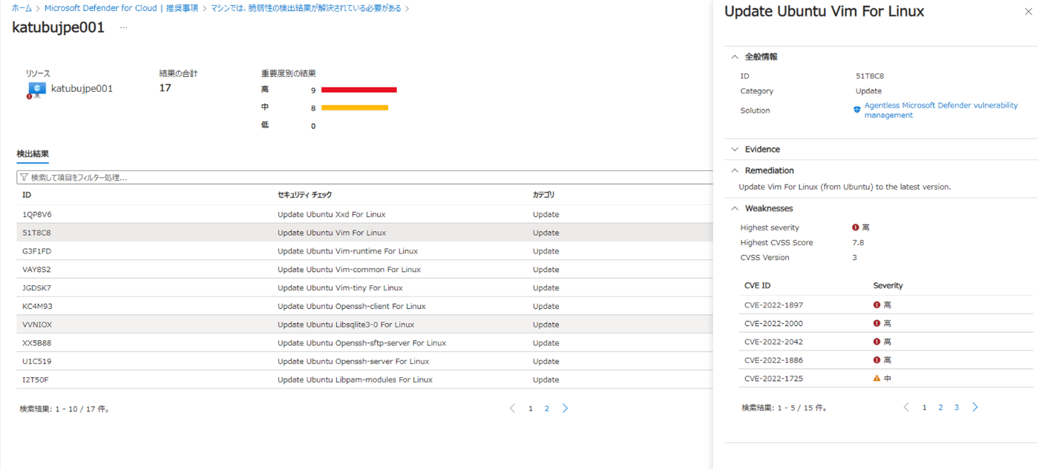The width and height of the screenshot is (1039, 469).
Task: Open the ellipsis menu next to katubujpe001 title
Action: (123, 27)
